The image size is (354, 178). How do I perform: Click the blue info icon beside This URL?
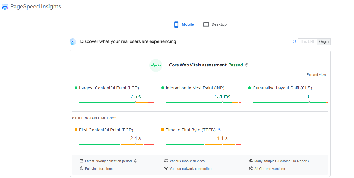[294, 41]
